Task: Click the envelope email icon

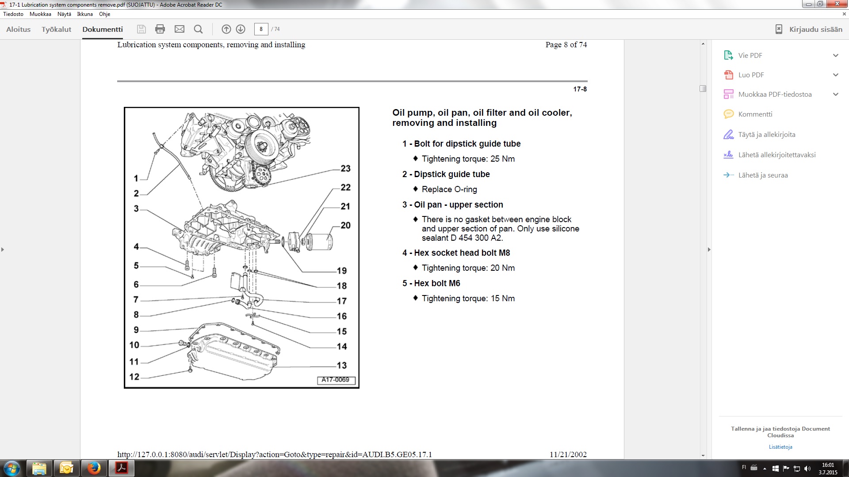Action: pos(179,29)
